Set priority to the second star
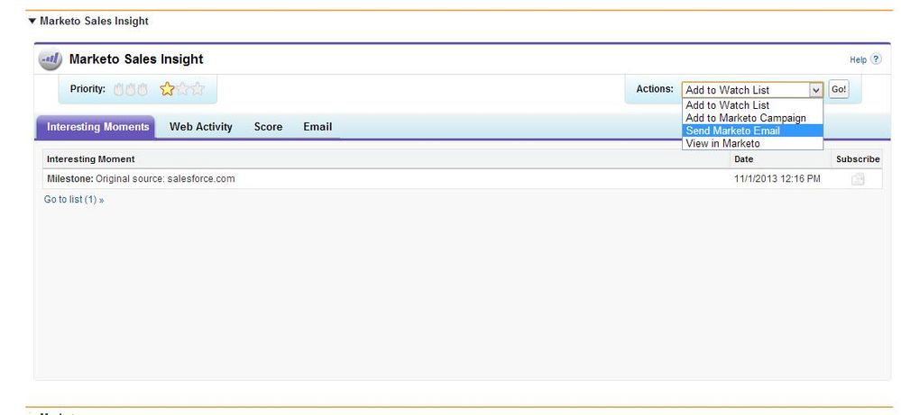Screen dimensions: 901x415 click(182, 89)
